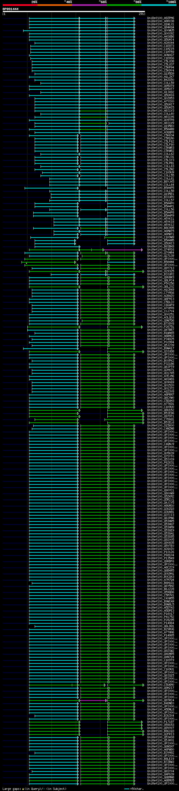This screenshot has height=791, width=179.
Task: Click label UniRef100_Q534S8
Action: click(161, 737)
